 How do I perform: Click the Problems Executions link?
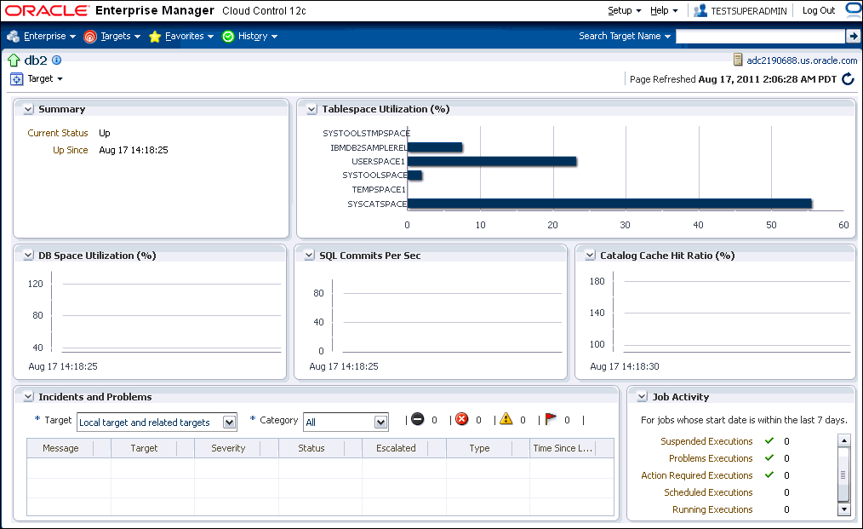pos(711,458)
